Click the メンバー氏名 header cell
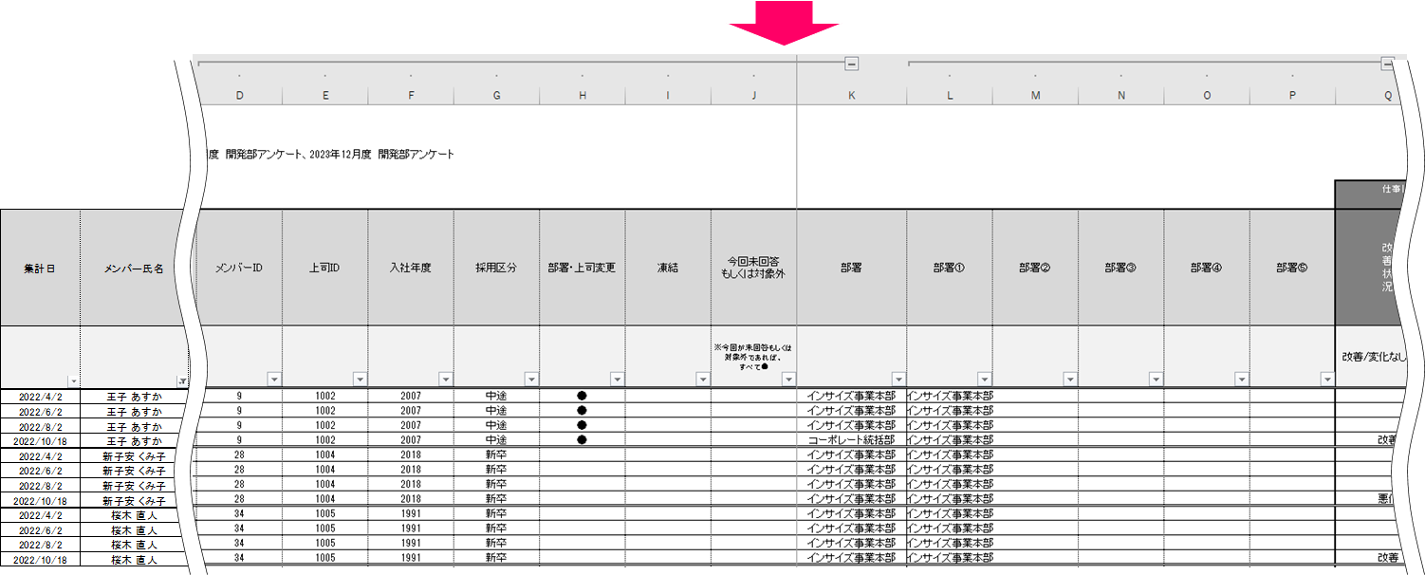 [x=134, y=269]
